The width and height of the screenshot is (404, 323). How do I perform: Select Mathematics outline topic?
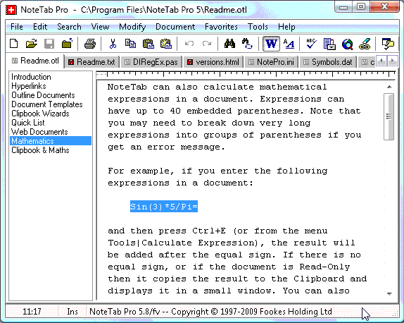point(51,141)
